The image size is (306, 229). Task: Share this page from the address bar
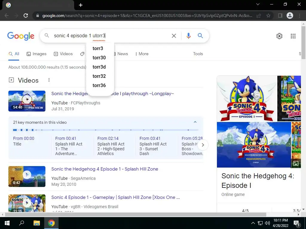(x=259, y=16)
